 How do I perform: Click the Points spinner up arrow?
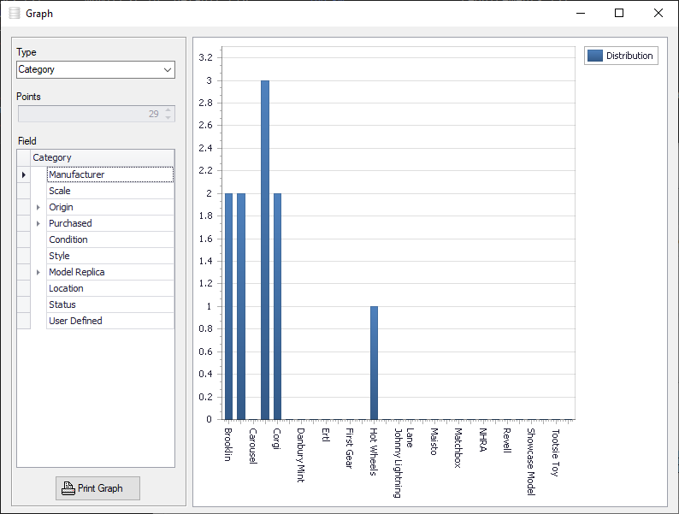(x=168, y=110)
